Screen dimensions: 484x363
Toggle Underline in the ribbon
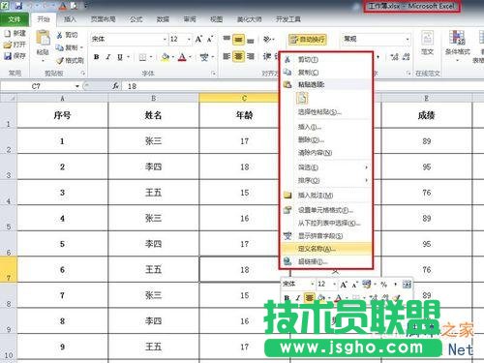tap(120, 57)
